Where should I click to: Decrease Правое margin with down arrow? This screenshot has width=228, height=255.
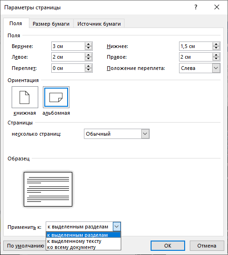pyautogui.click(x=216, y=59)
